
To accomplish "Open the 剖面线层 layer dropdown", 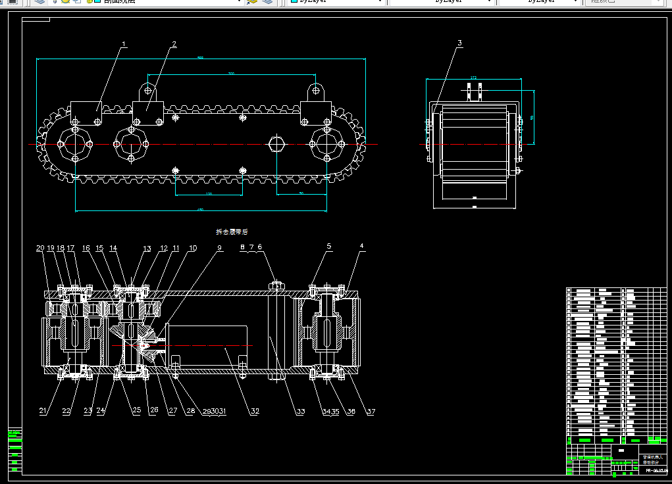I will click(x=145, y=2).
